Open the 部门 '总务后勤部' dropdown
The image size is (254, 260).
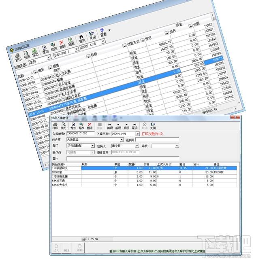click(92, 146)
